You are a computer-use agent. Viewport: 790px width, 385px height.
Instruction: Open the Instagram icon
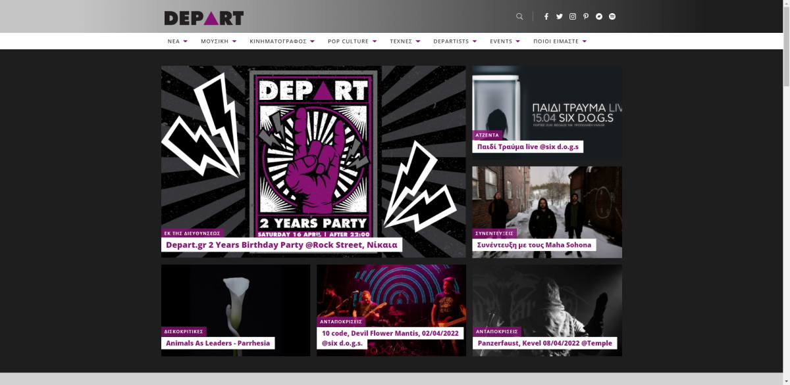573,16
